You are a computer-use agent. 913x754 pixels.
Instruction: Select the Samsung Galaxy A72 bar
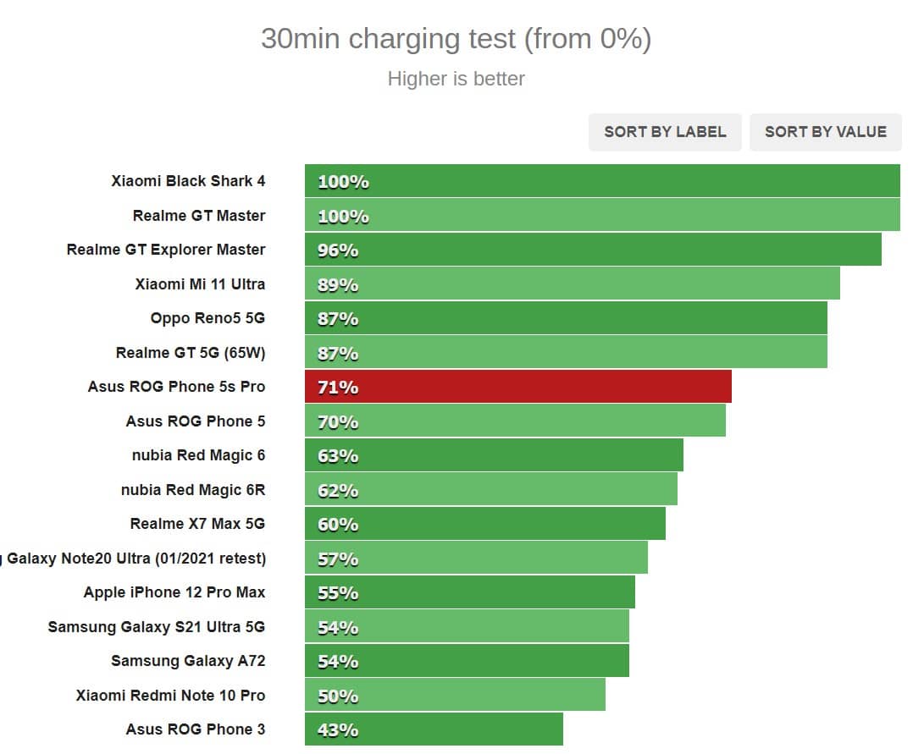coord(467,661)
